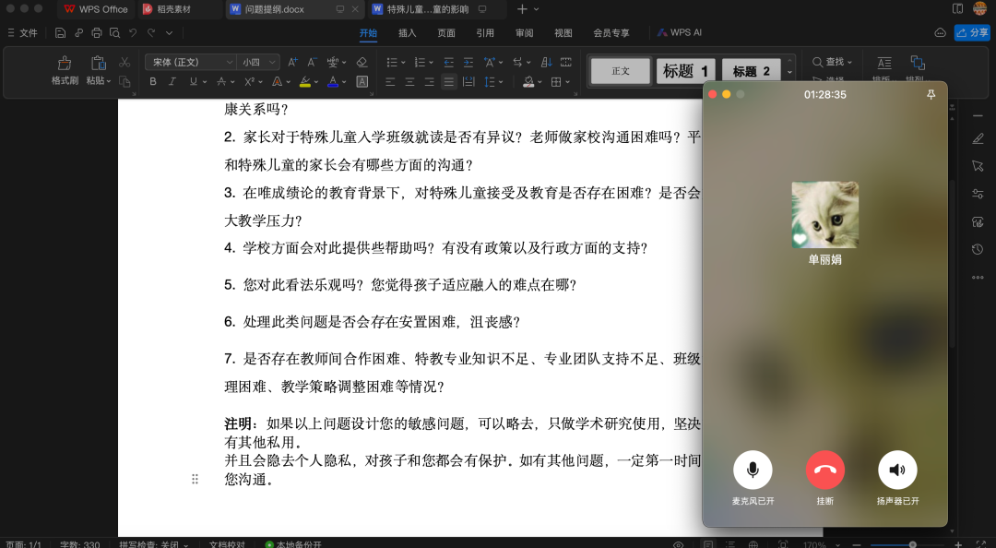Mute the microphone in call window

[753, 470]
